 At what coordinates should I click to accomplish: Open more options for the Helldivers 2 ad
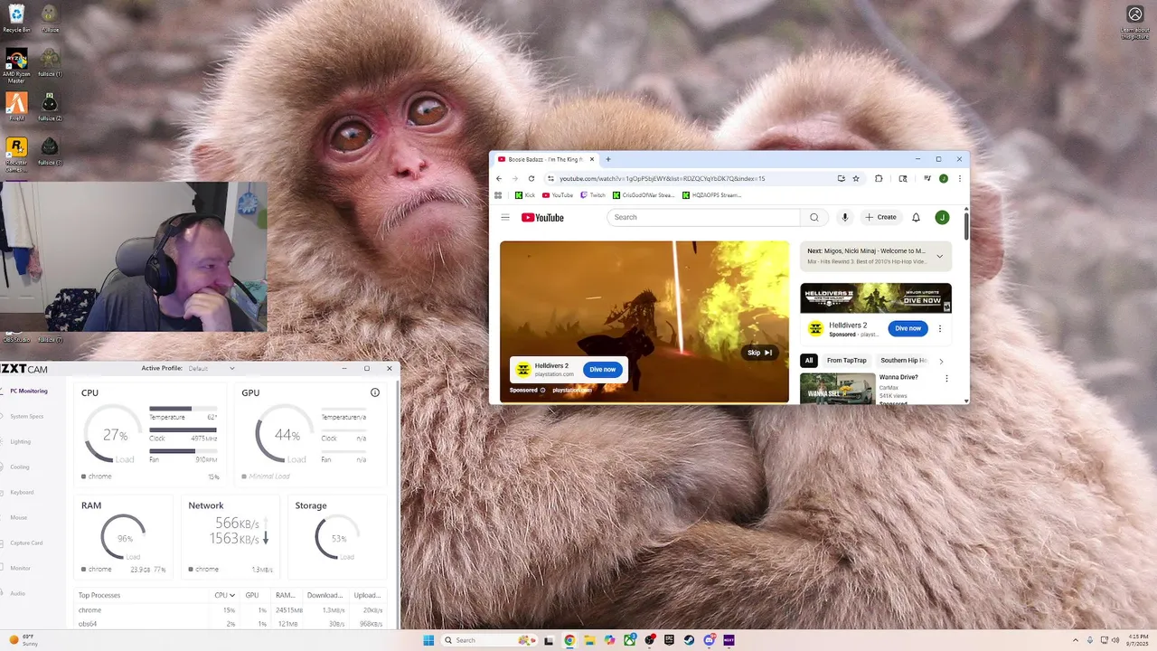click(x=940, y=329)
